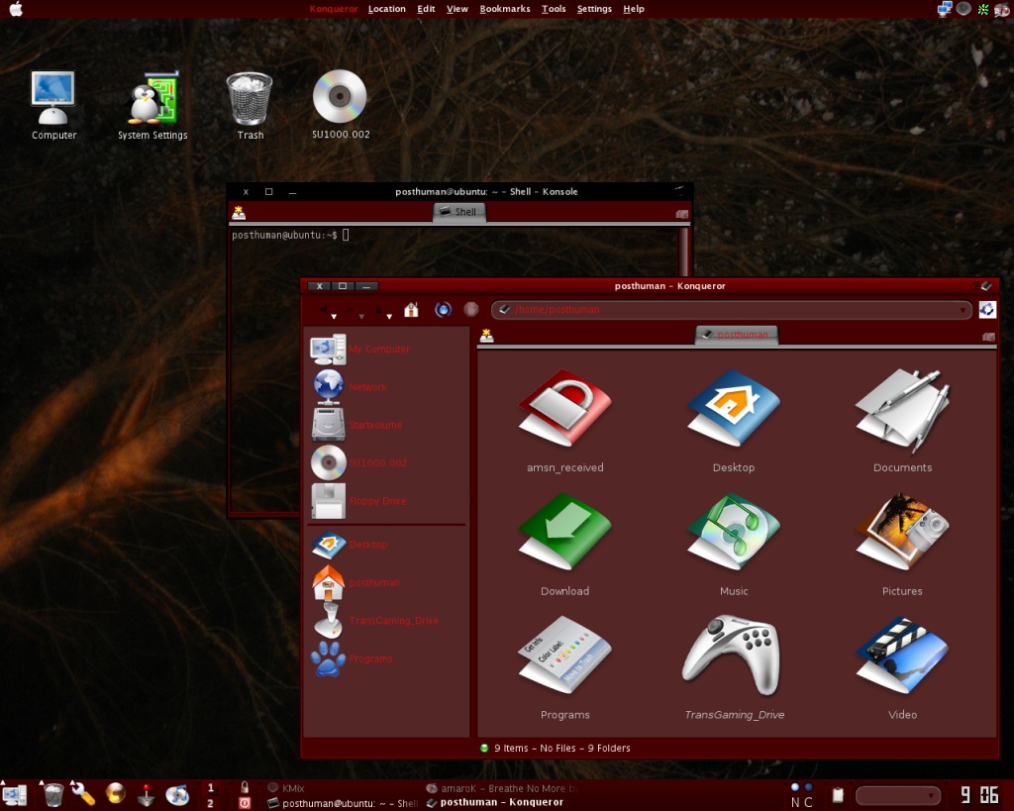
Task: Open the TransGaming_Drive gamepad folder icon
Action: [734, 667]
